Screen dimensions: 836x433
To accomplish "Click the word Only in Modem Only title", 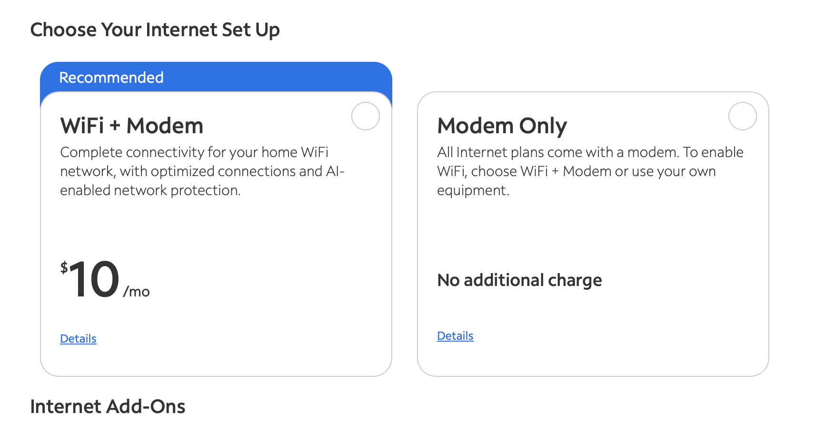I will [543, 127].
